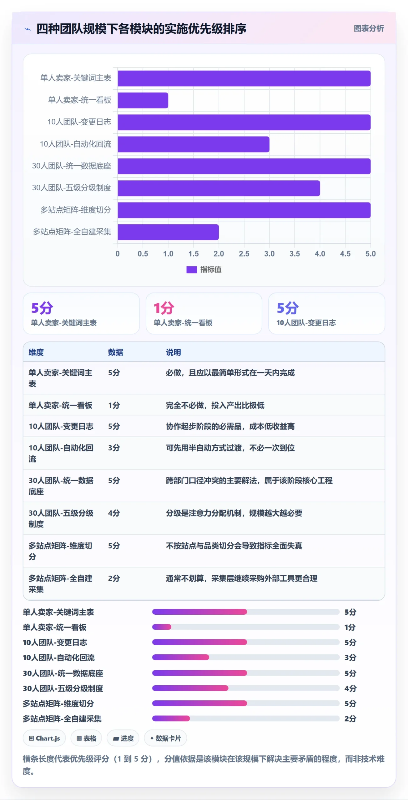Click the lightning icon beside the page title
408x800 pixels.
28,29
